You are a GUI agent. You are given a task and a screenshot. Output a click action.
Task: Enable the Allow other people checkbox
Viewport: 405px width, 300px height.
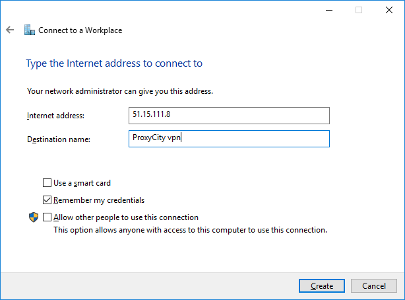coord(47,217)
